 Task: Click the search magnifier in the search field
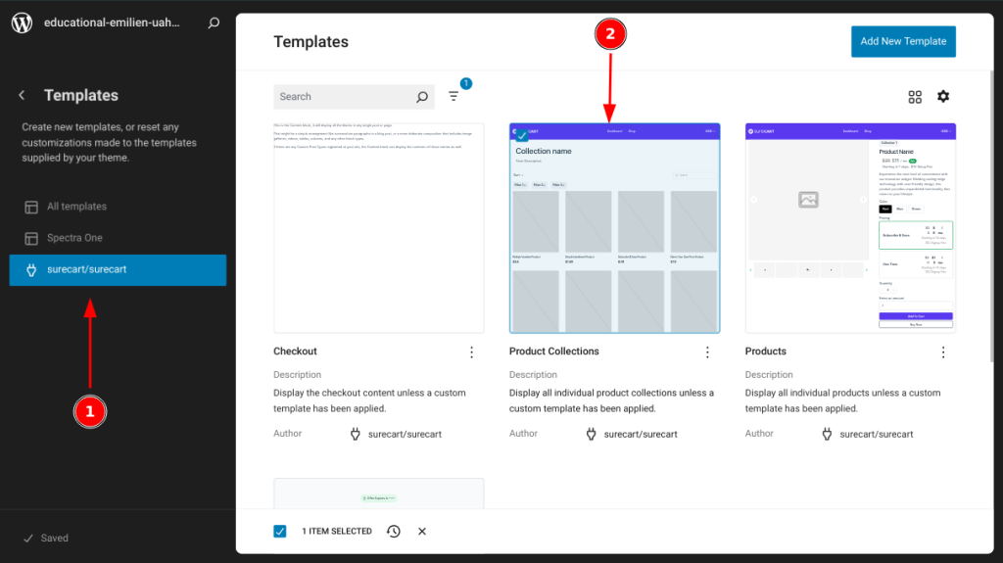coord(422,97)
